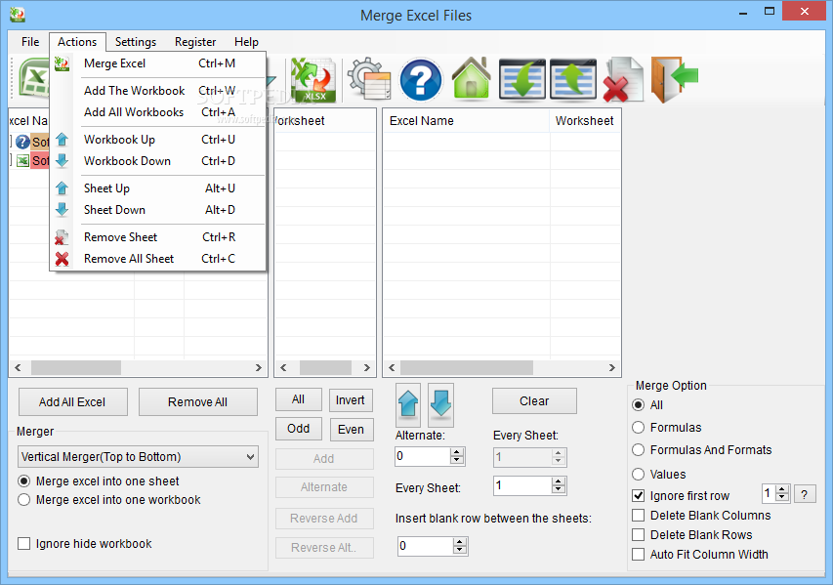Screen dimensions: 833x585
Task: Open settings via gear toolbar icon
Action: (x=369, y=80)
